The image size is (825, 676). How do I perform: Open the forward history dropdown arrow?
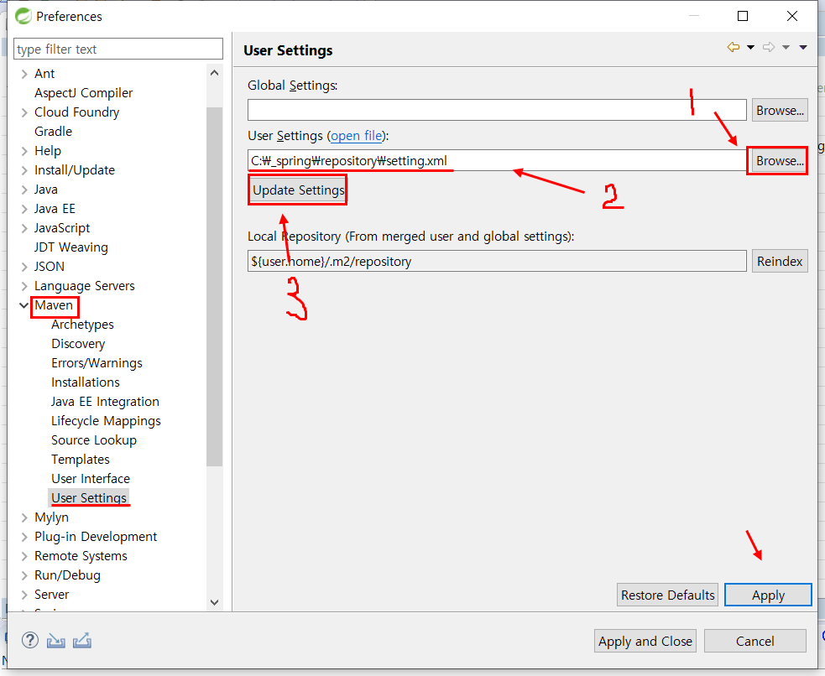pos(786,47)
